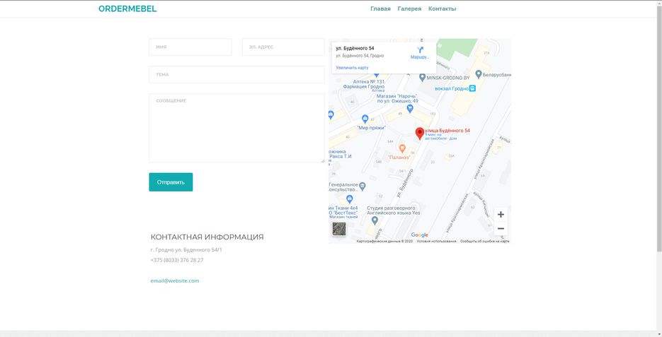Click the ORDERMEBEL logo

(127, 9)
